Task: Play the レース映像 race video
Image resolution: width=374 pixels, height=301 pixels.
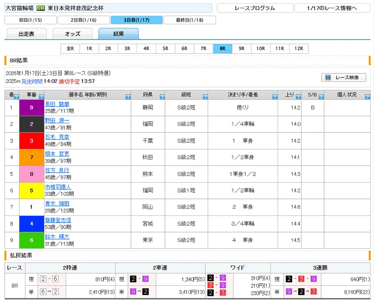Action: tap(343, 78)
